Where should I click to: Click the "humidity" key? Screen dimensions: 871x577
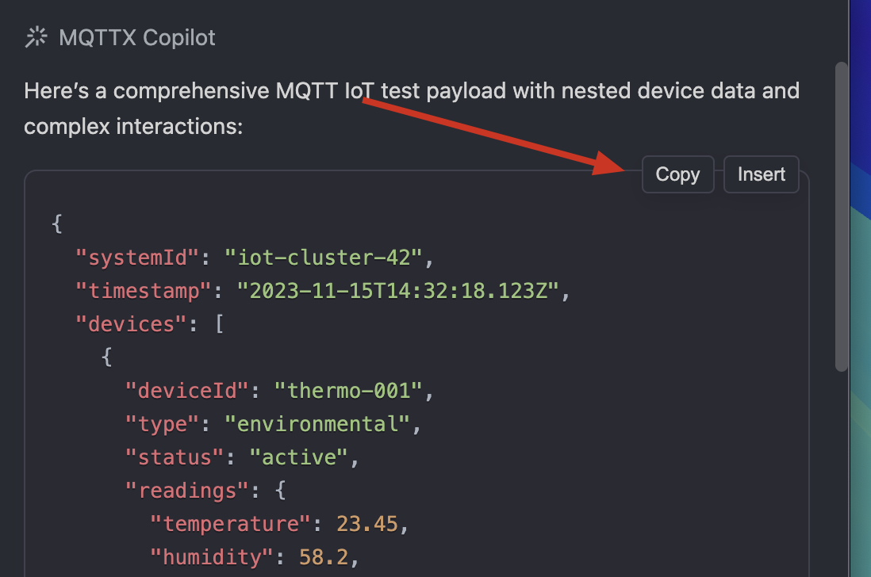(212, 558)
